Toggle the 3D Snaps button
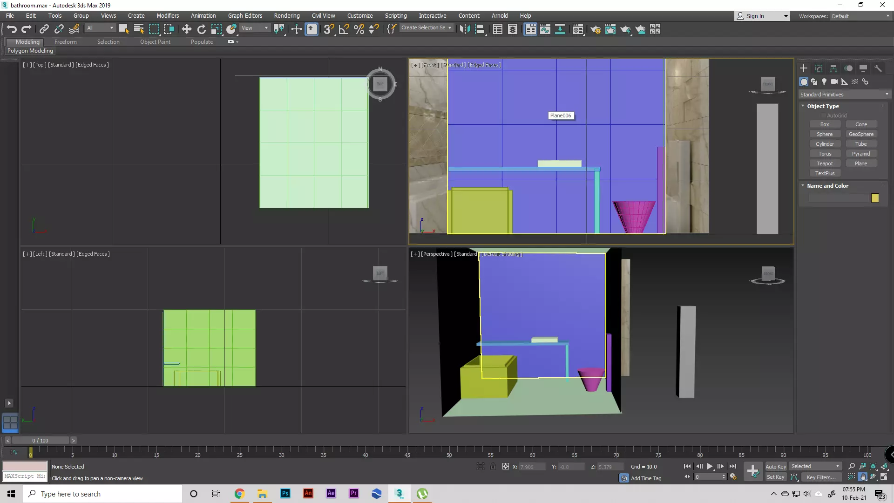Image resolution: width=894 pixels, height=503 pixels. click(x=328, y=29)
